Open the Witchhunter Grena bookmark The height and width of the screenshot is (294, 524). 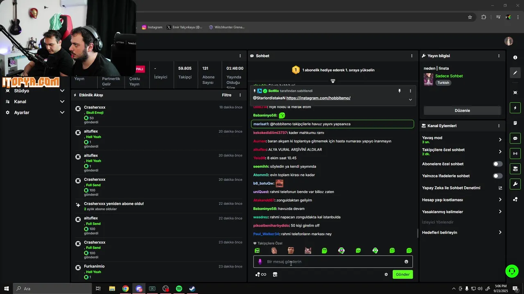tap(226, 27)
